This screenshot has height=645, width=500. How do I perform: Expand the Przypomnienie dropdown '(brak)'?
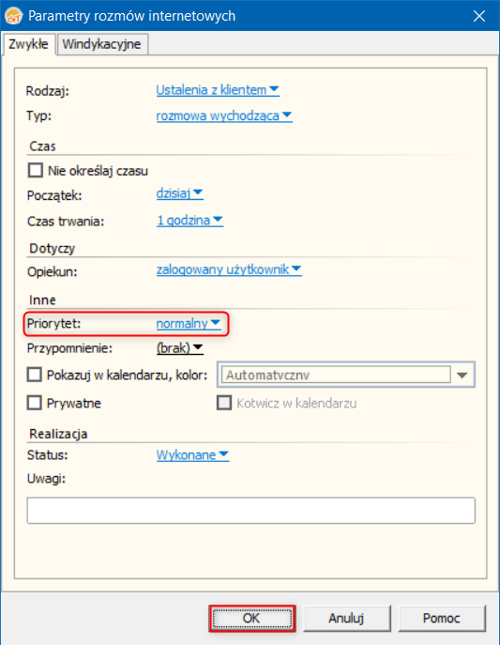[x=179, y=348]
